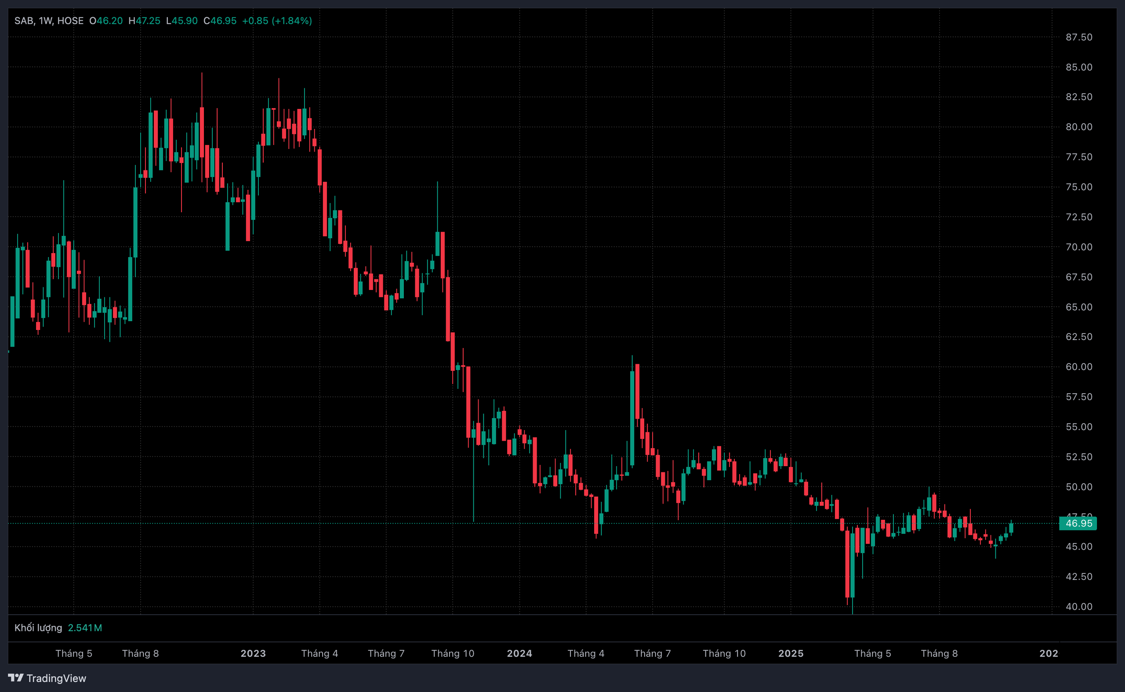Click the C46.95 close value in header
The width and height of the screenshot is (1125, 692).
pos(220,21)
